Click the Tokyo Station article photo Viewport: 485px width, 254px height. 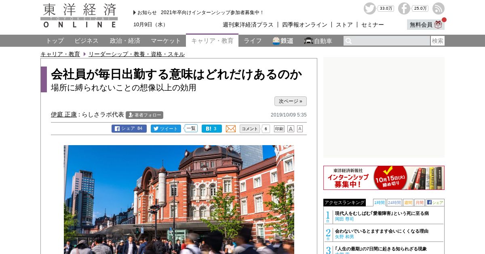coord(179,200)
